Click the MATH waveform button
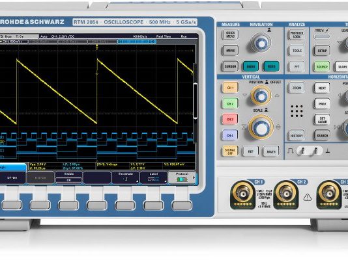The height and width of the screenshot is (260, 348). (271, 151)
